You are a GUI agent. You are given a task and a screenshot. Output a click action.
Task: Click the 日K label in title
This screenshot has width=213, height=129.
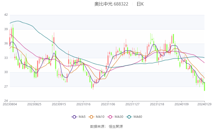click(140, 4)
